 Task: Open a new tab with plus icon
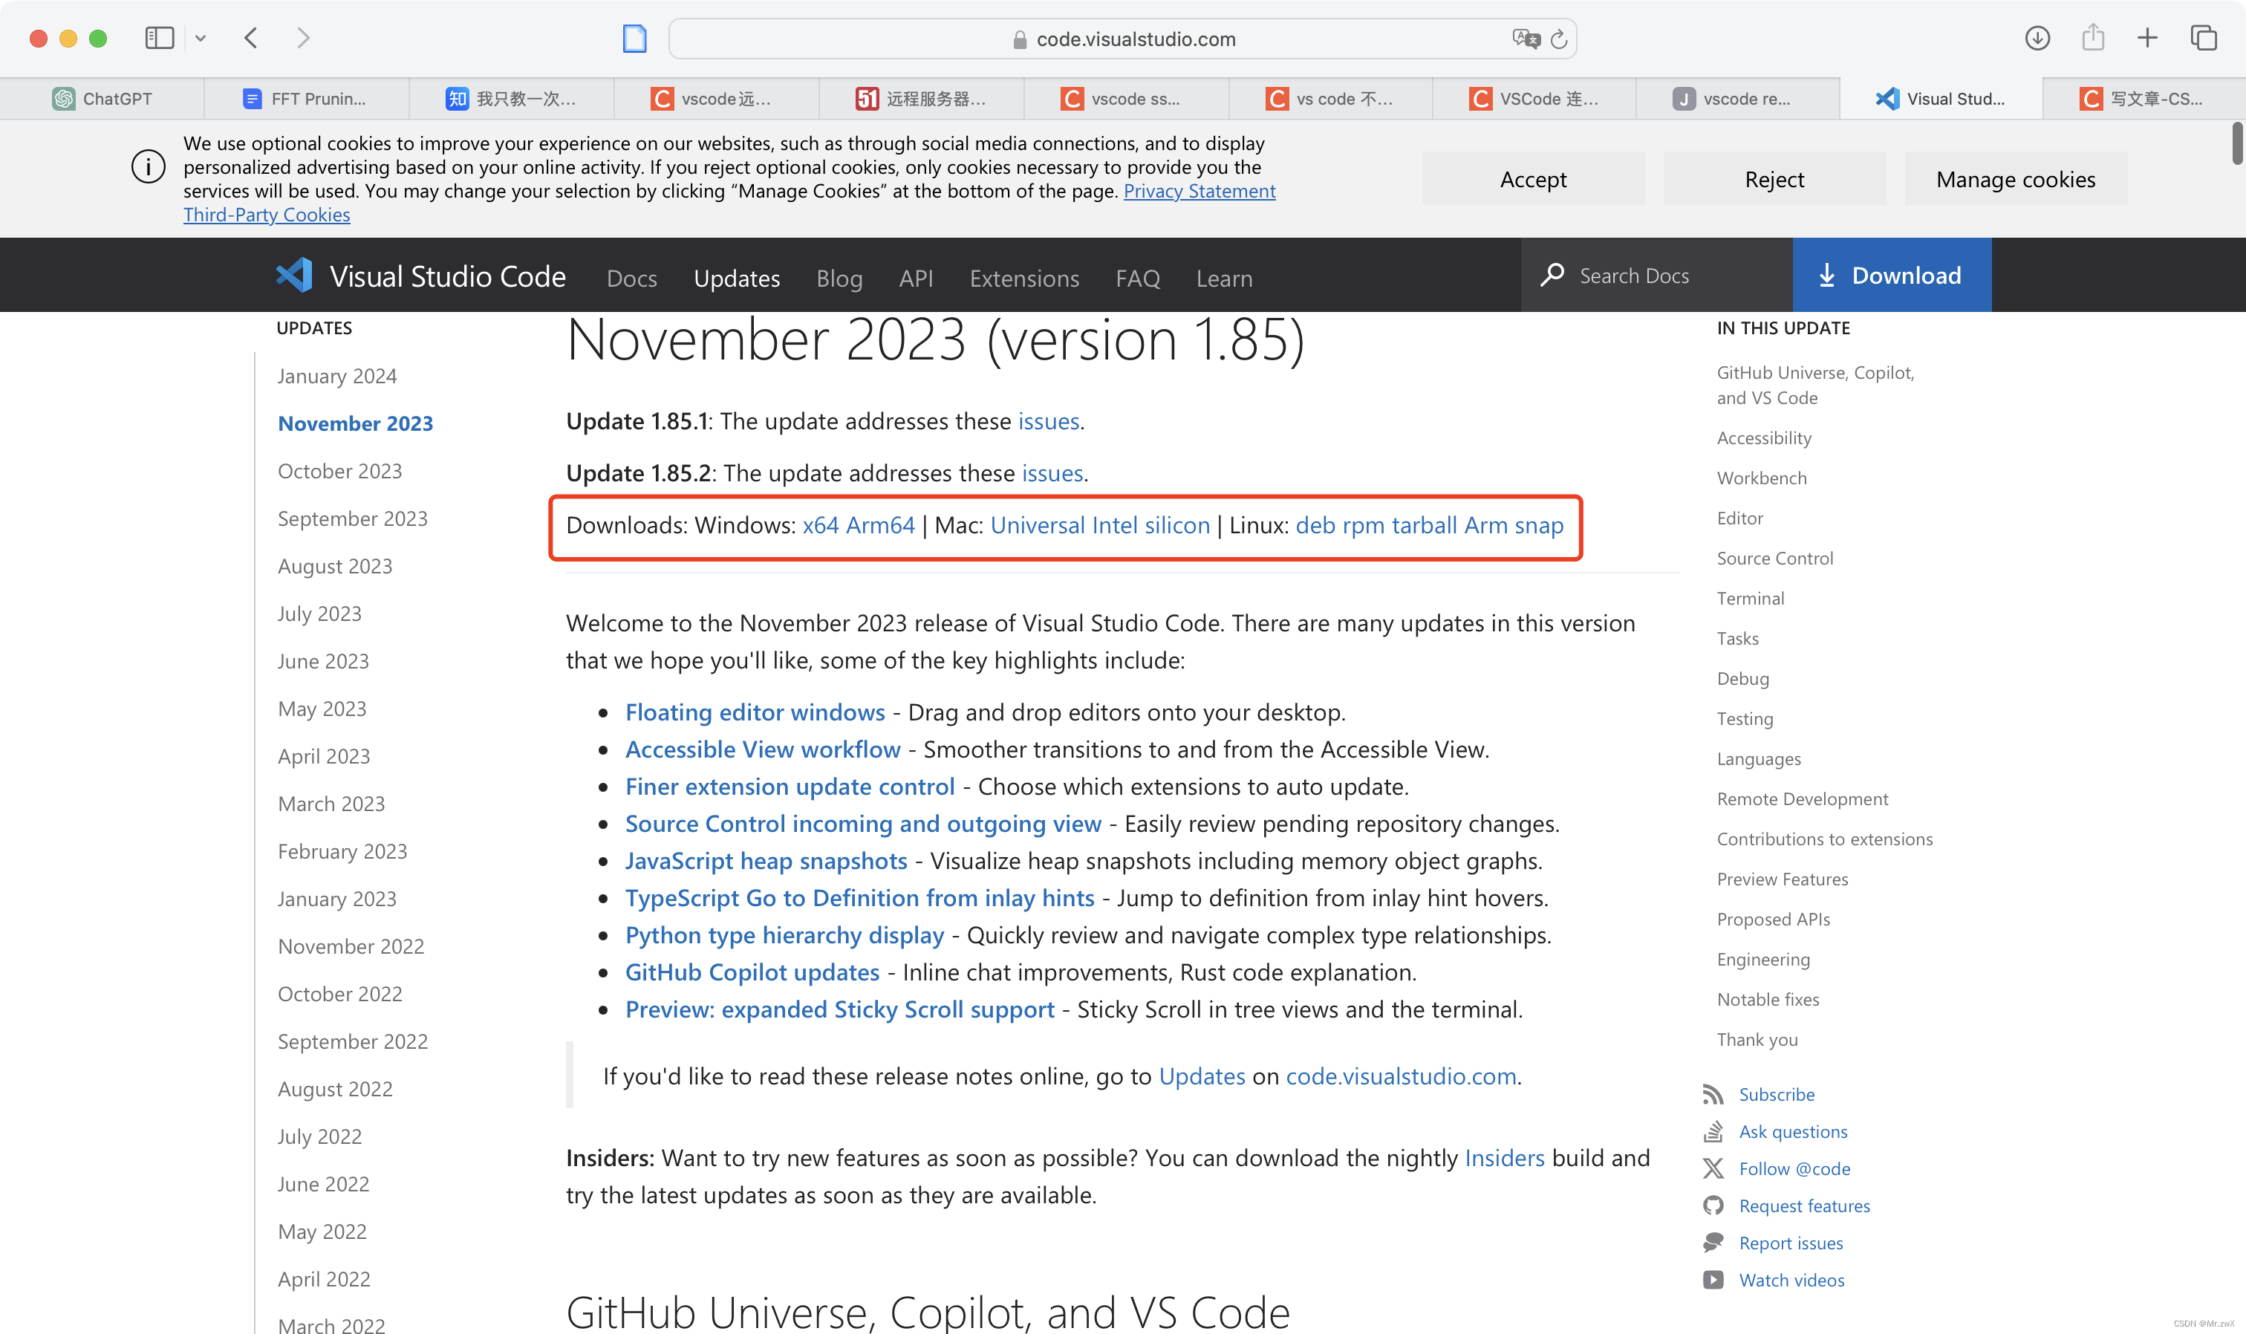[x=2147, y=38]
